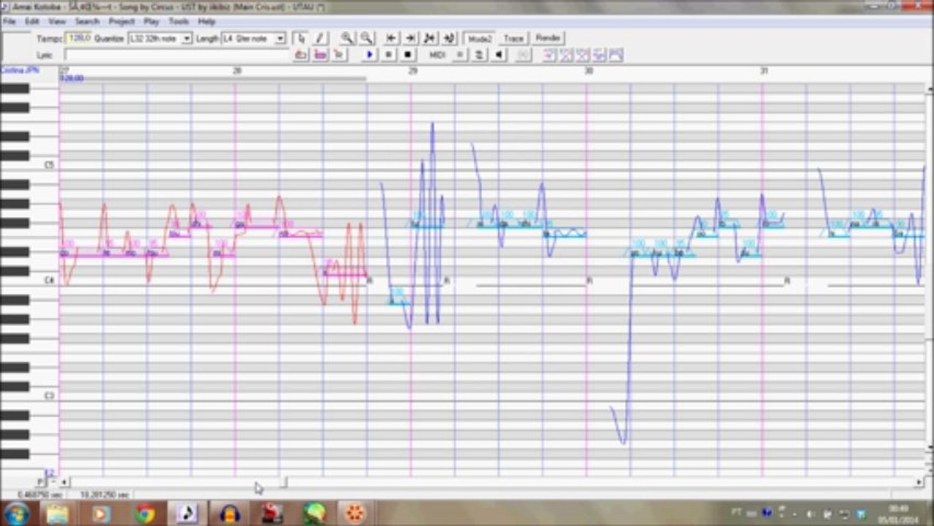The height and width of the screenshot is (526, 934).
Task: Open Chrome from the taskbar
Action: (145, 513)
